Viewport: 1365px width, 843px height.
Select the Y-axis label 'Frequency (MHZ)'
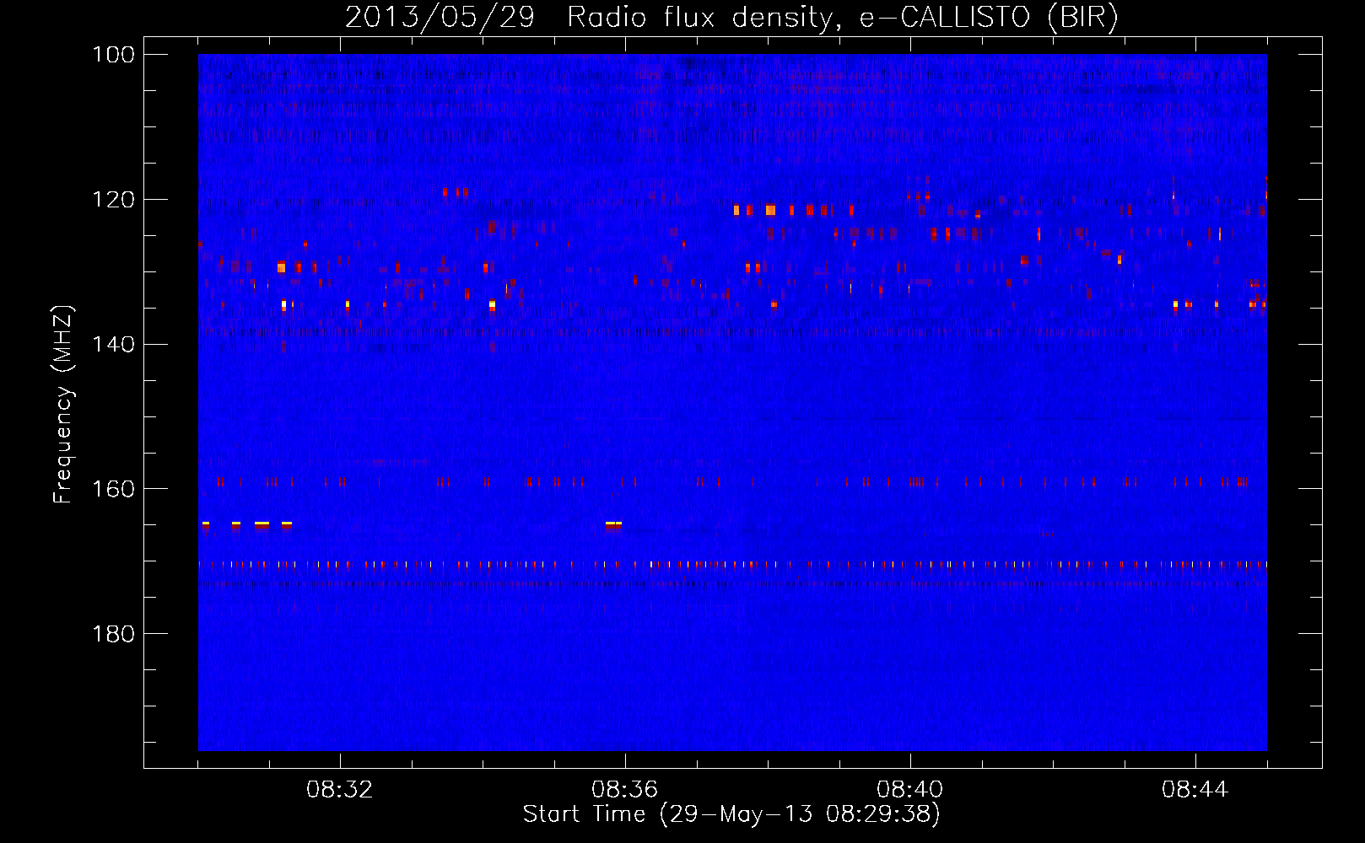(64, 405)
